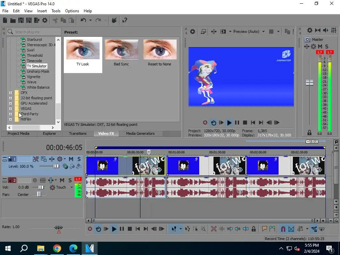
Task: Open the Video Output FX icon in preview
Action: coord(213,32)
